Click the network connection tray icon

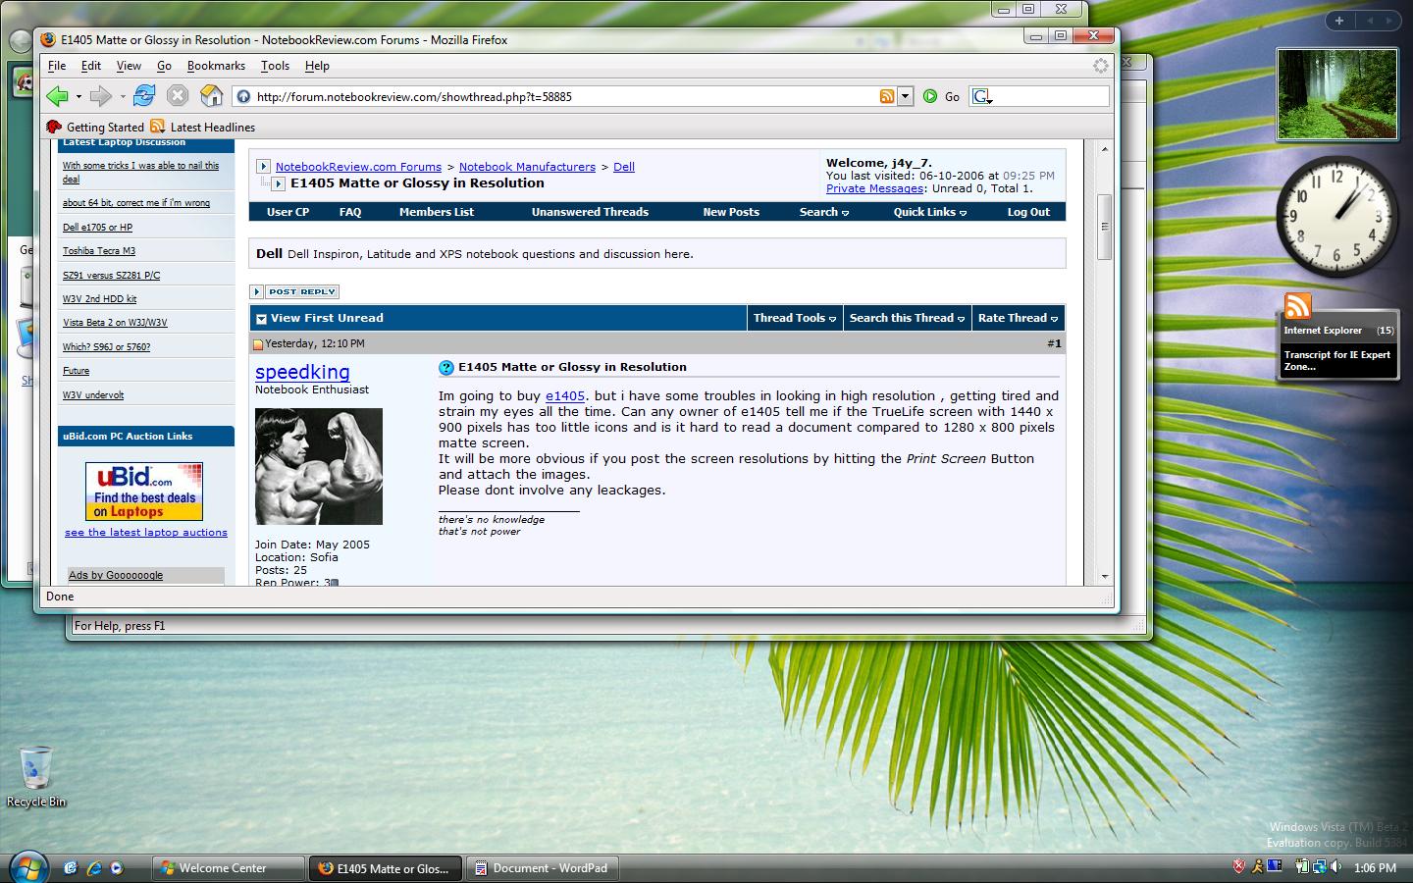[1320, 867]
